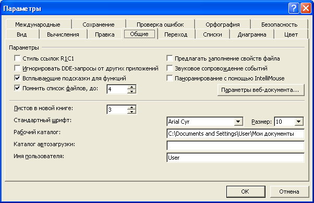Click the Каталог автозагрузки text field

(235, 146)
